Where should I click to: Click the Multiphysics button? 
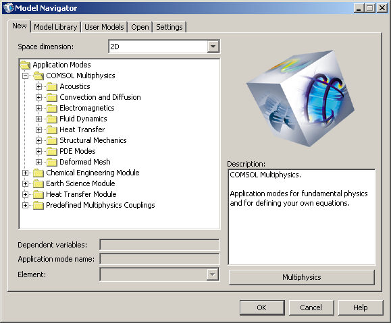pyautogui.click(x=302, y=277)
